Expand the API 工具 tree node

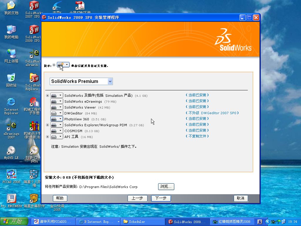[x=47, y=137]
